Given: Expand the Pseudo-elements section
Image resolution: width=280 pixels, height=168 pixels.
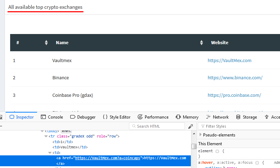Looking at the screenshot, I should click(200, 135).
